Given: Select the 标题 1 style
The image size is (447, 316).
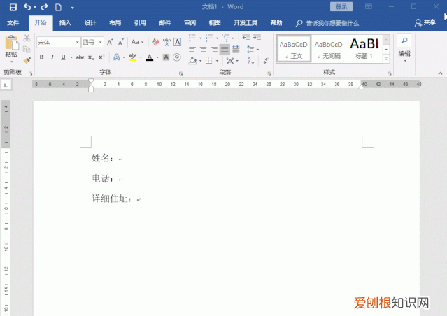Looking at the screenshot, I should click(364, 48).
